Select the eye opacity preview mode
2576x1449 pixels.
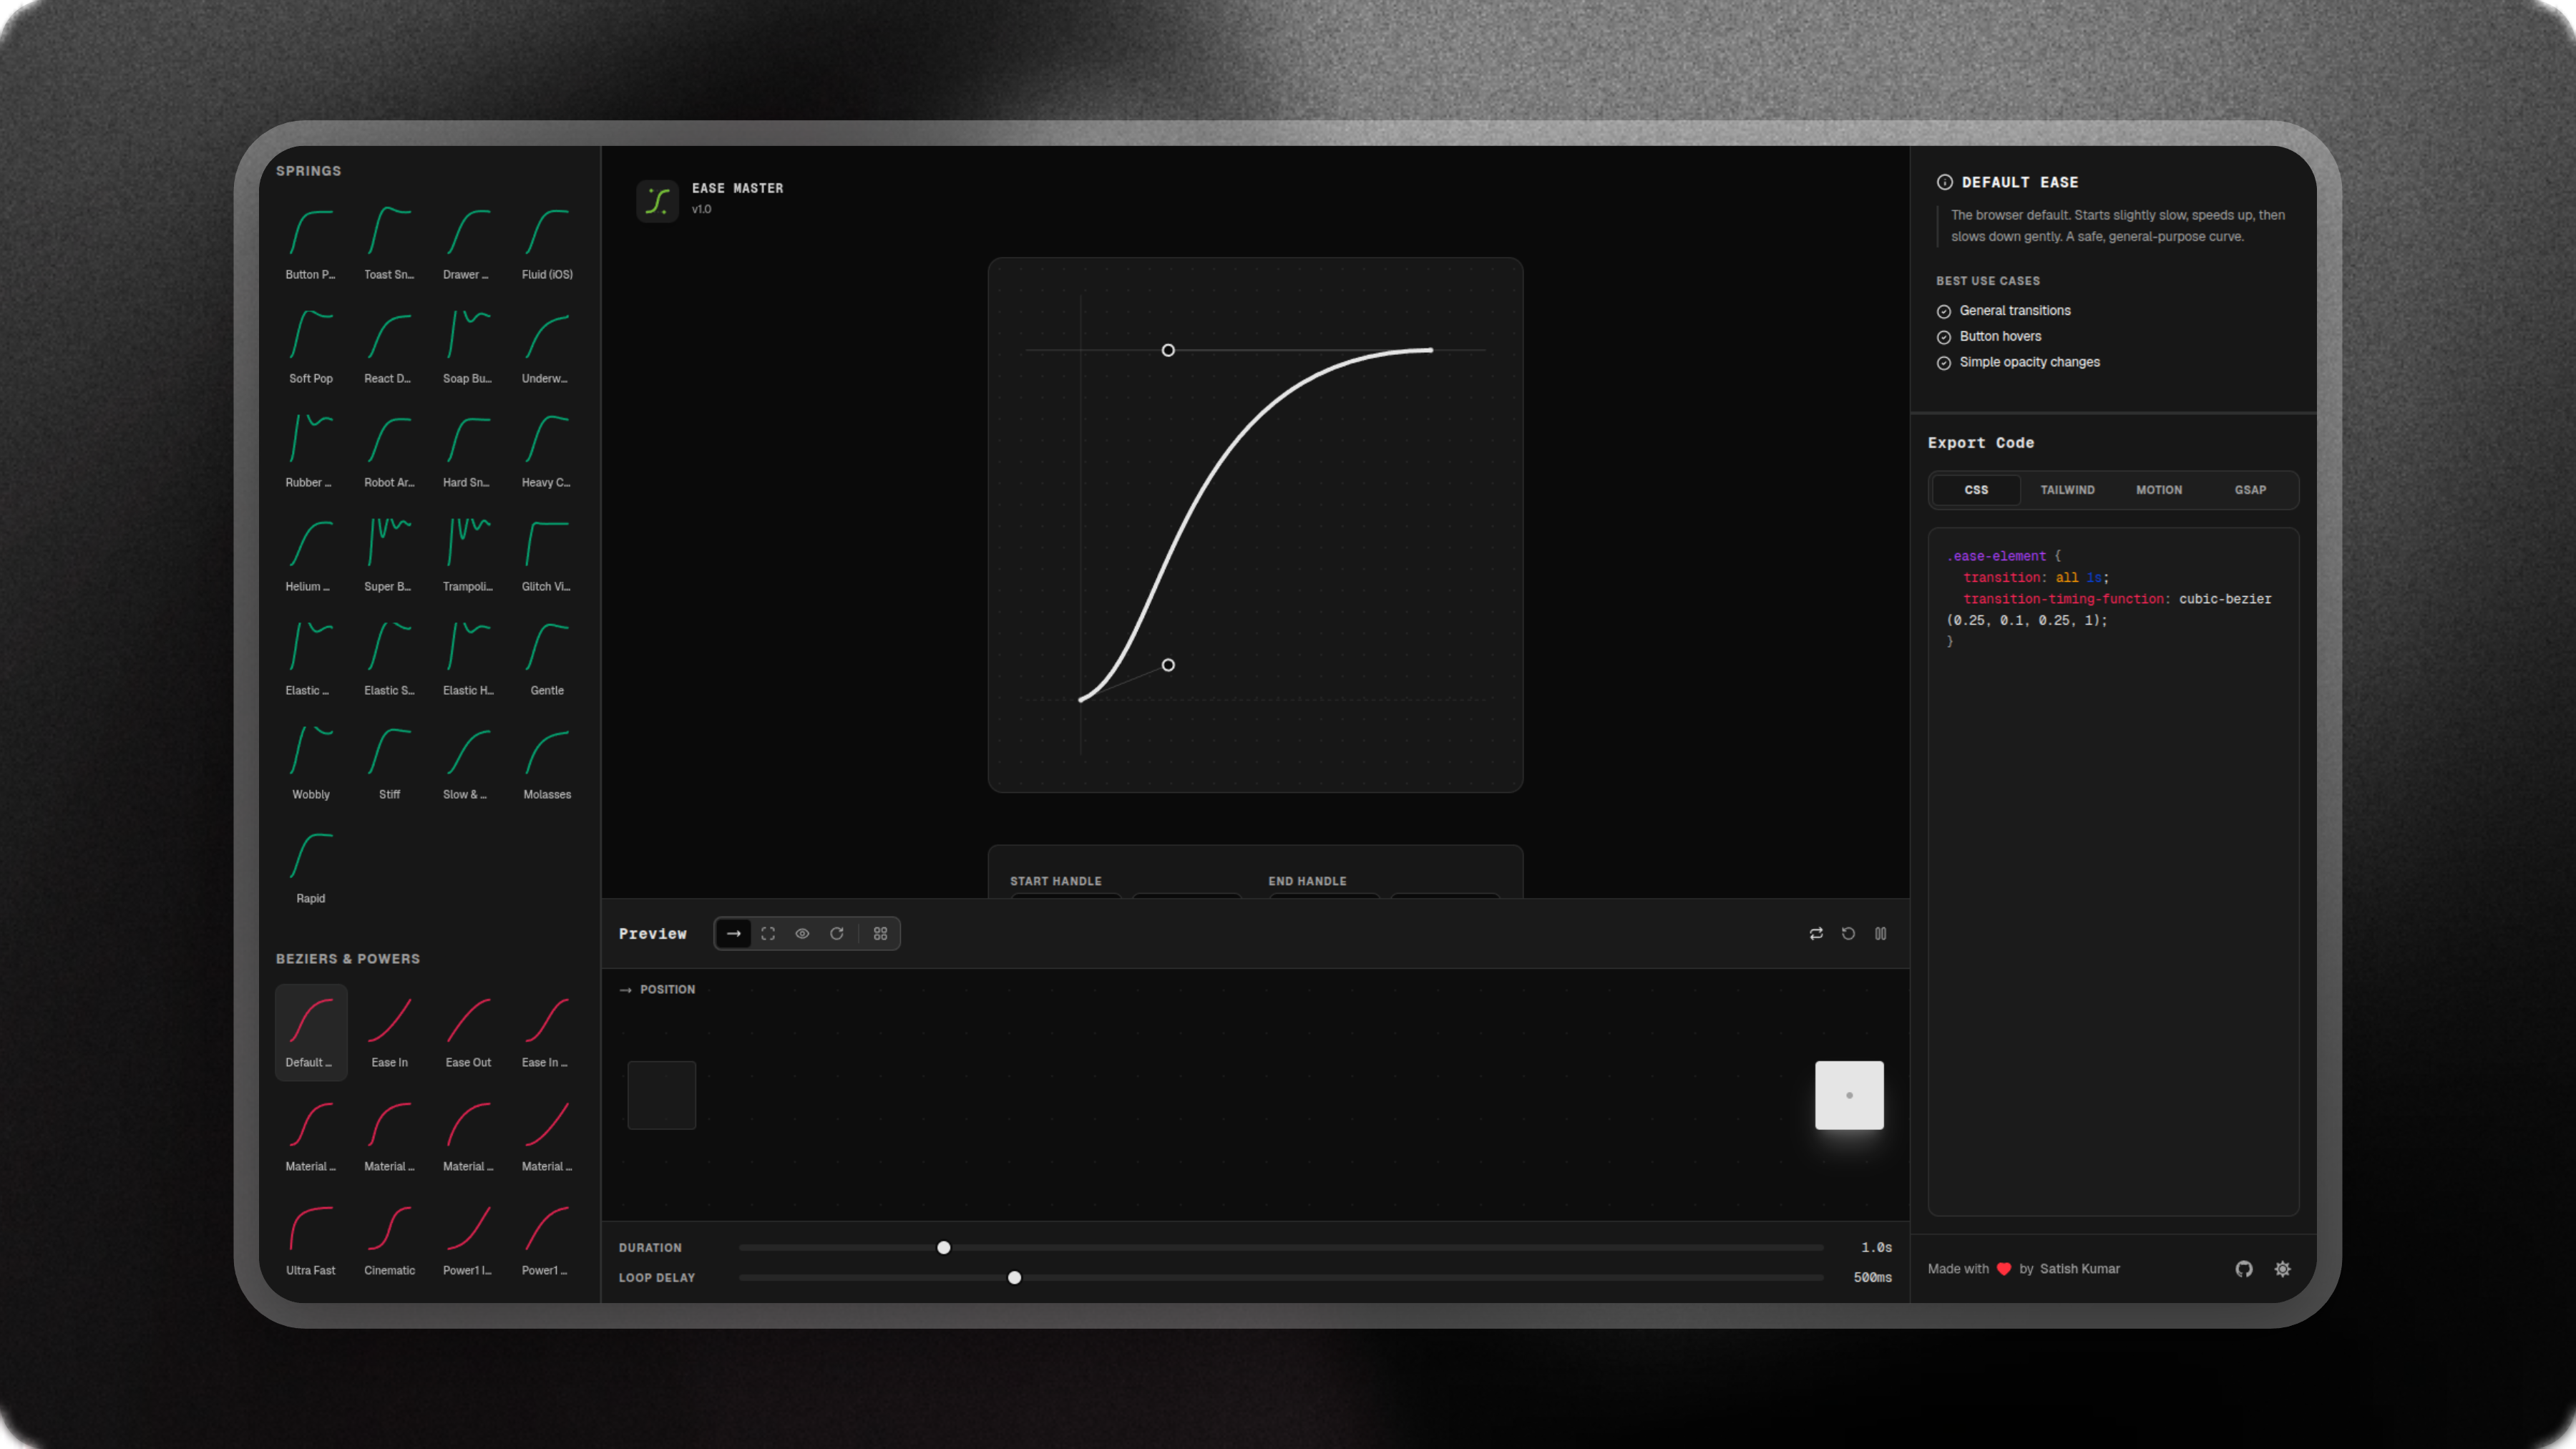[x=802, y=933]
